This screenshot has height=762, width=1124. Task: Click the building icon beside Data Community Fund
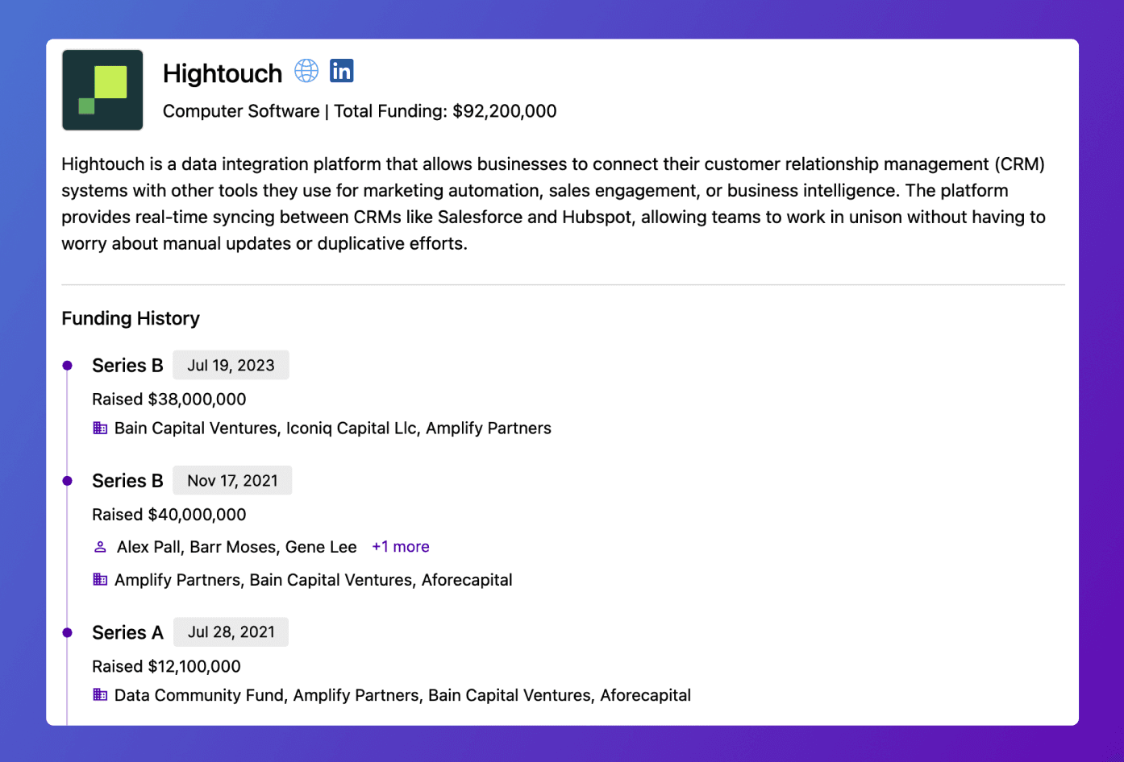[100, 694]
